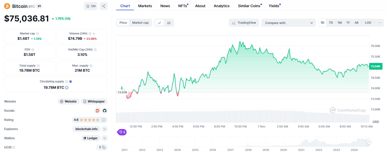Toggle LOG scale on the chart
This screenshot has width=386, height=154.
pos(368,23)
